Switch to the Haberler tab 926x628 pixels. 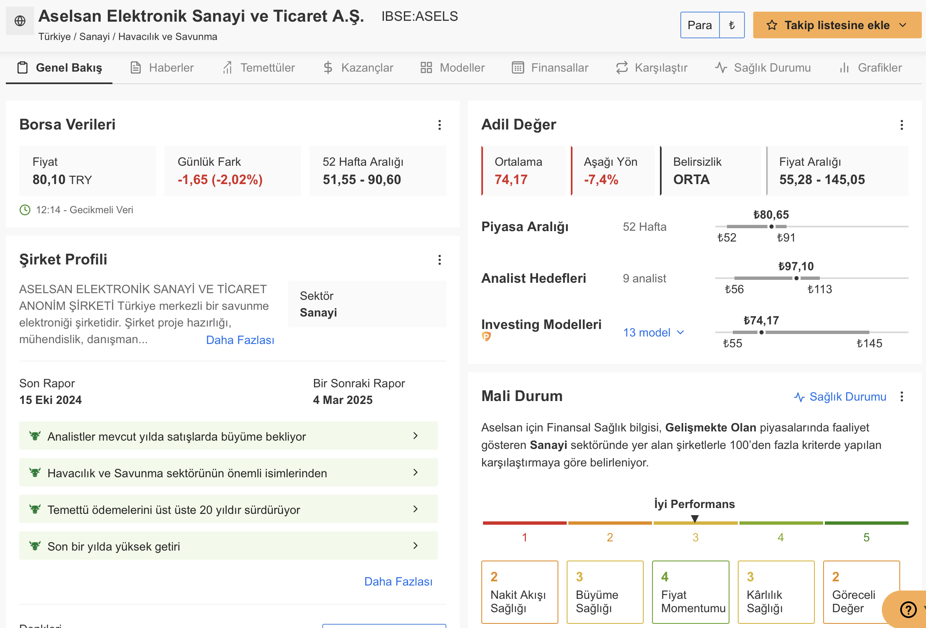click(162, 67)
